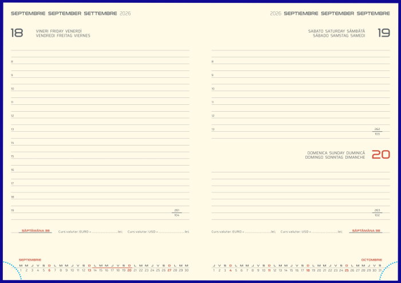Click the large Friday date number 18
The height and width of the screenshot is (283, 401).
pyautogui.click(x=17, y=33)
